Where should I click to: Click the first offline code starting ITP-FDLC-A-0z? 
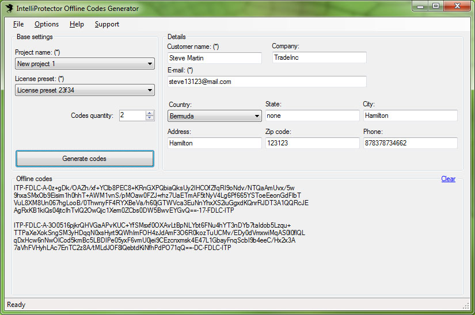pyautogui.click(x=161, y=199)
